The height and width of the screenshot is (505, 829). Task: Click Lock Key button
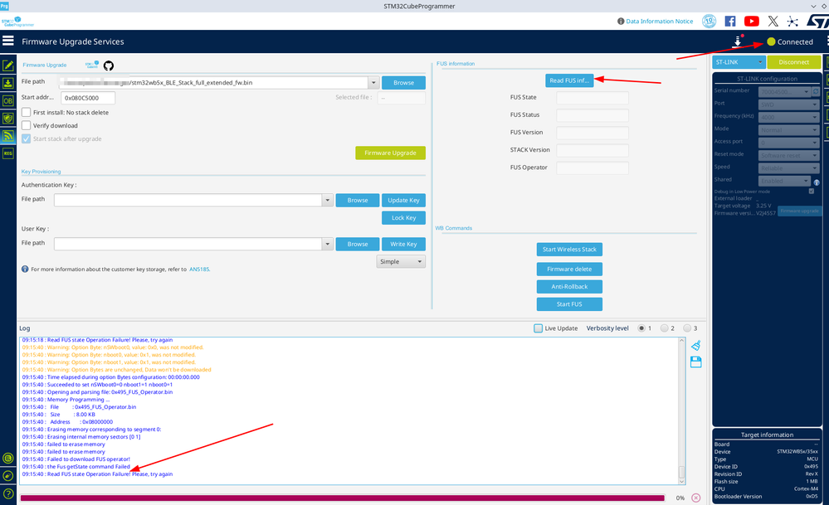coord(403,217)
